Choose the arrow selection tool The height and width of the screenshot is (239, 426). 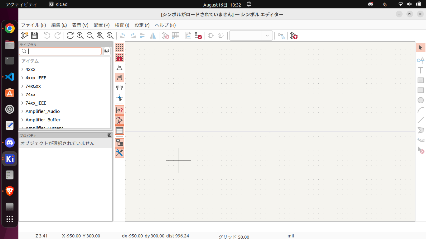click(x=421, y=48)
